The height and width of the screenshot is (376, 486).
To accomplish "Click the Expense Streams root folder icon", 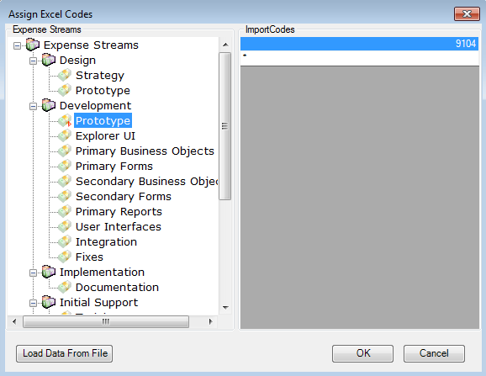I will (33, 45).
